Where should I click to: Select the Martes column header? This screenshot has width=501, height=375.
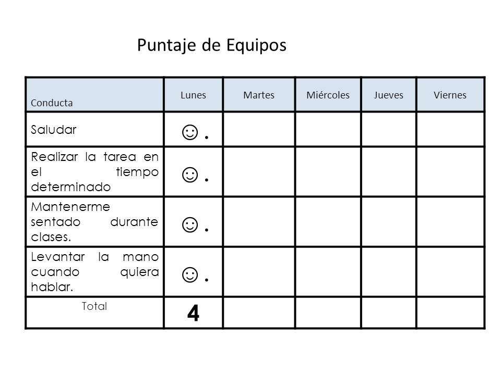tap(259, 95)
